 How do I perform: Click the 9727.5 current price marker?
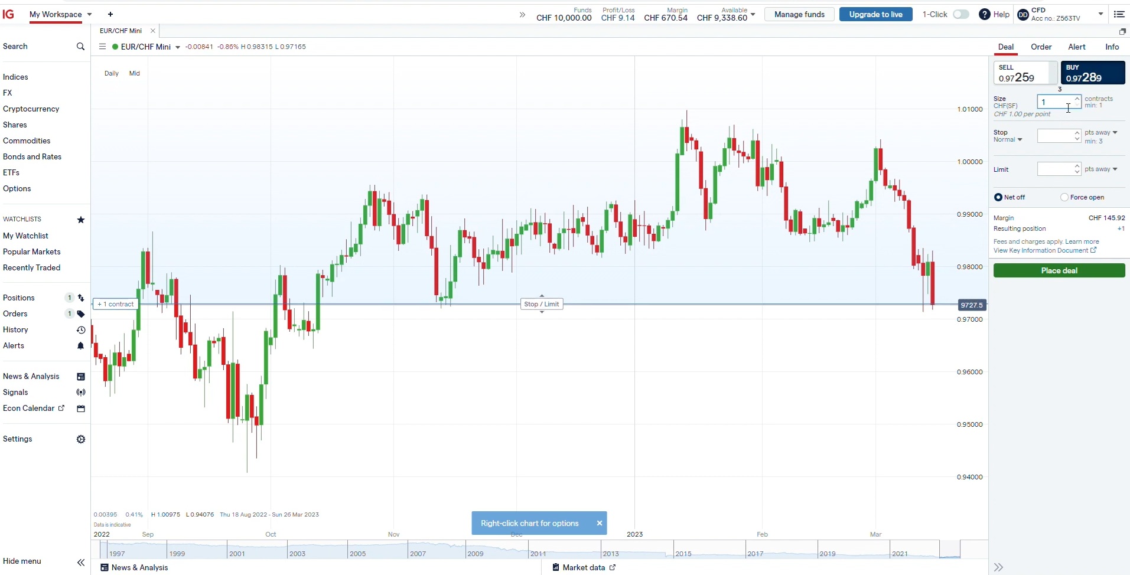pos(972,305)
